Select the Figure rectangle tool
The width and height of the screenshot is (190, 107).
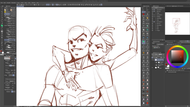(x=2, y=39)
